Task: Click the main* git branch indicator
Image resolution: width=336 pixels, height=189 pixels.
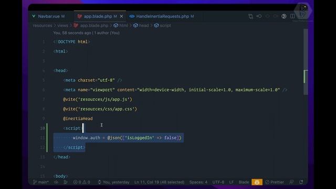Action: coord(41,182)
